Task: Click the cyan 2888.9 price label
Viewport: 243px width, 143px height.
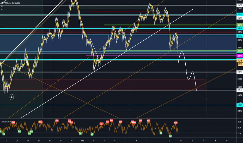Action: tap(240, 28)
